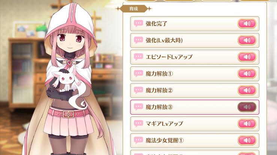Select the highlighted 魔力解放③ voice row
Image resolution: width=277 pixels, height=155 pixels.
click(195, 107)
